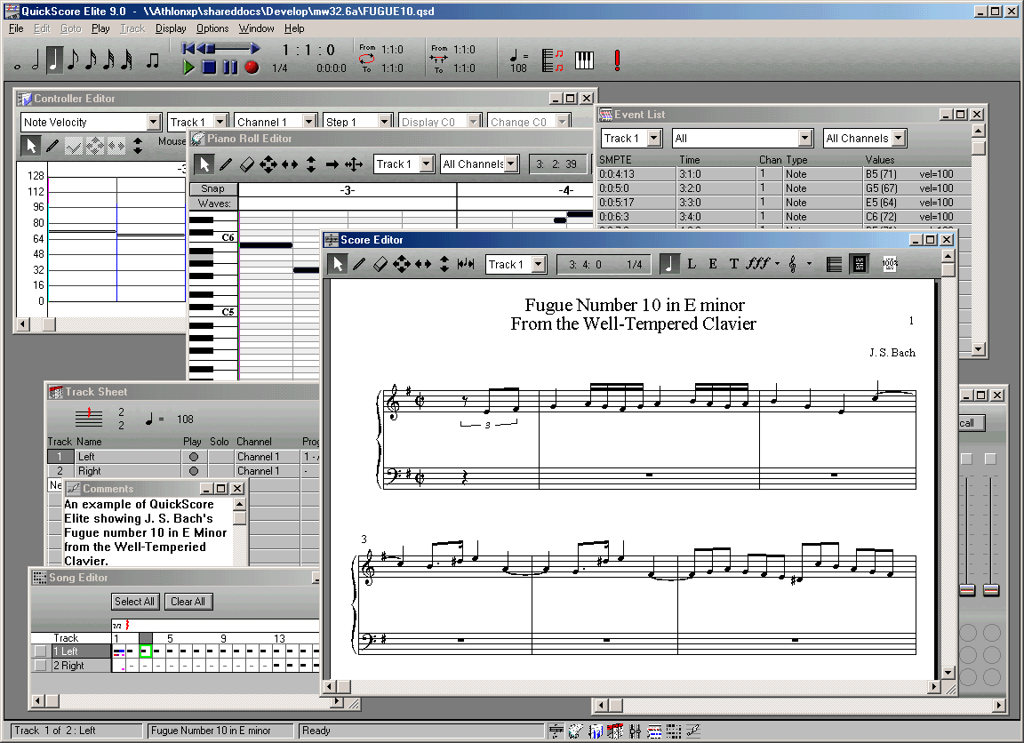Toggle the box beside 2 Right in Song Editor
Image resolution: width=1024 pixels, height=743 pixels.
pyautogui.click(x=40, y=666)
